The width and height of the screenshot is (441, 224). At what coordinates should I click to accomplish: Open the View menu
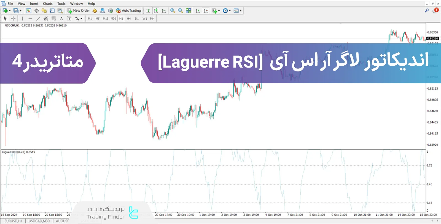(x=21, y=4)
